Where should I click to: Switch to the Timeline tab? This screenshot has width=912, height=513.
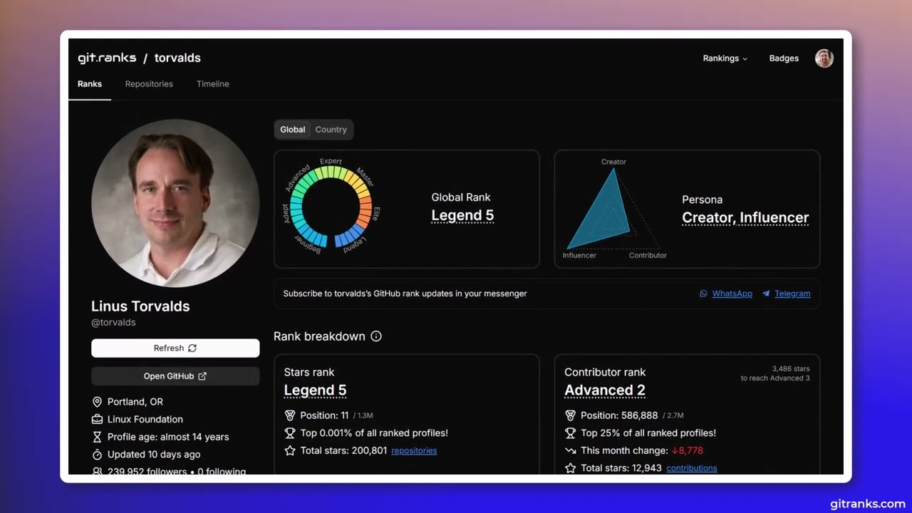pyautogui.click(x=213, y=84)
